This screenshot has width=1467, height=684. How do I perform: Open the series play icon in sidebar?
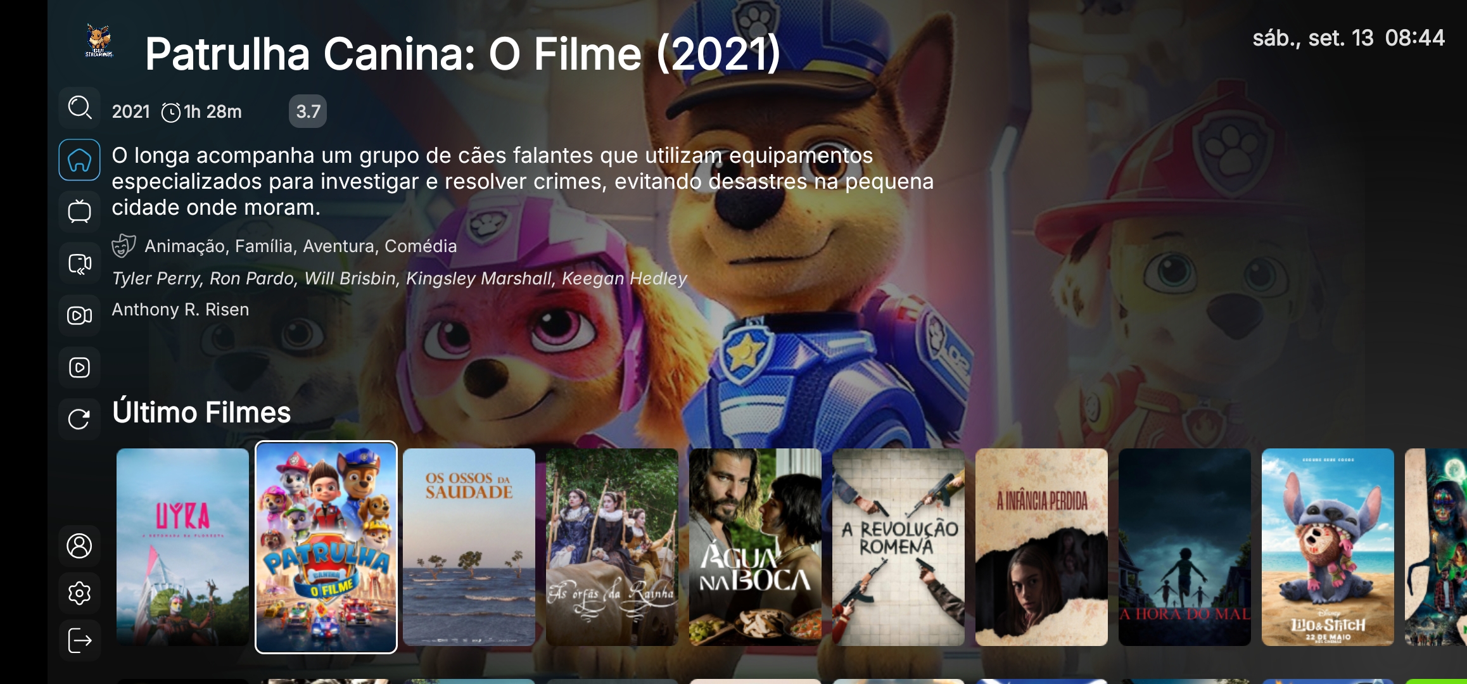coord(80,367)
